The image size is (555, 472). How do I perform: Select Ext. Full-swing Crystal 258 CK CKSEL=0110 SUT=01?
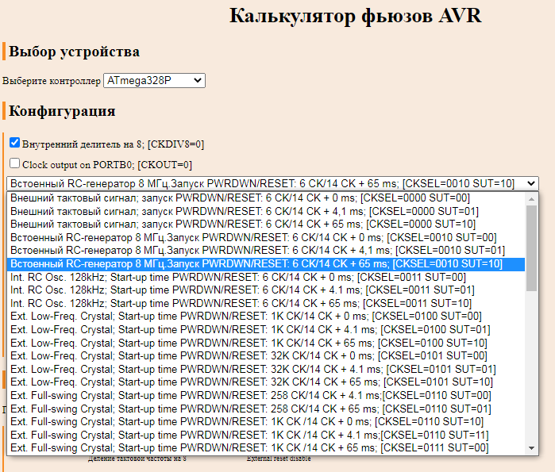pos(266,409)
